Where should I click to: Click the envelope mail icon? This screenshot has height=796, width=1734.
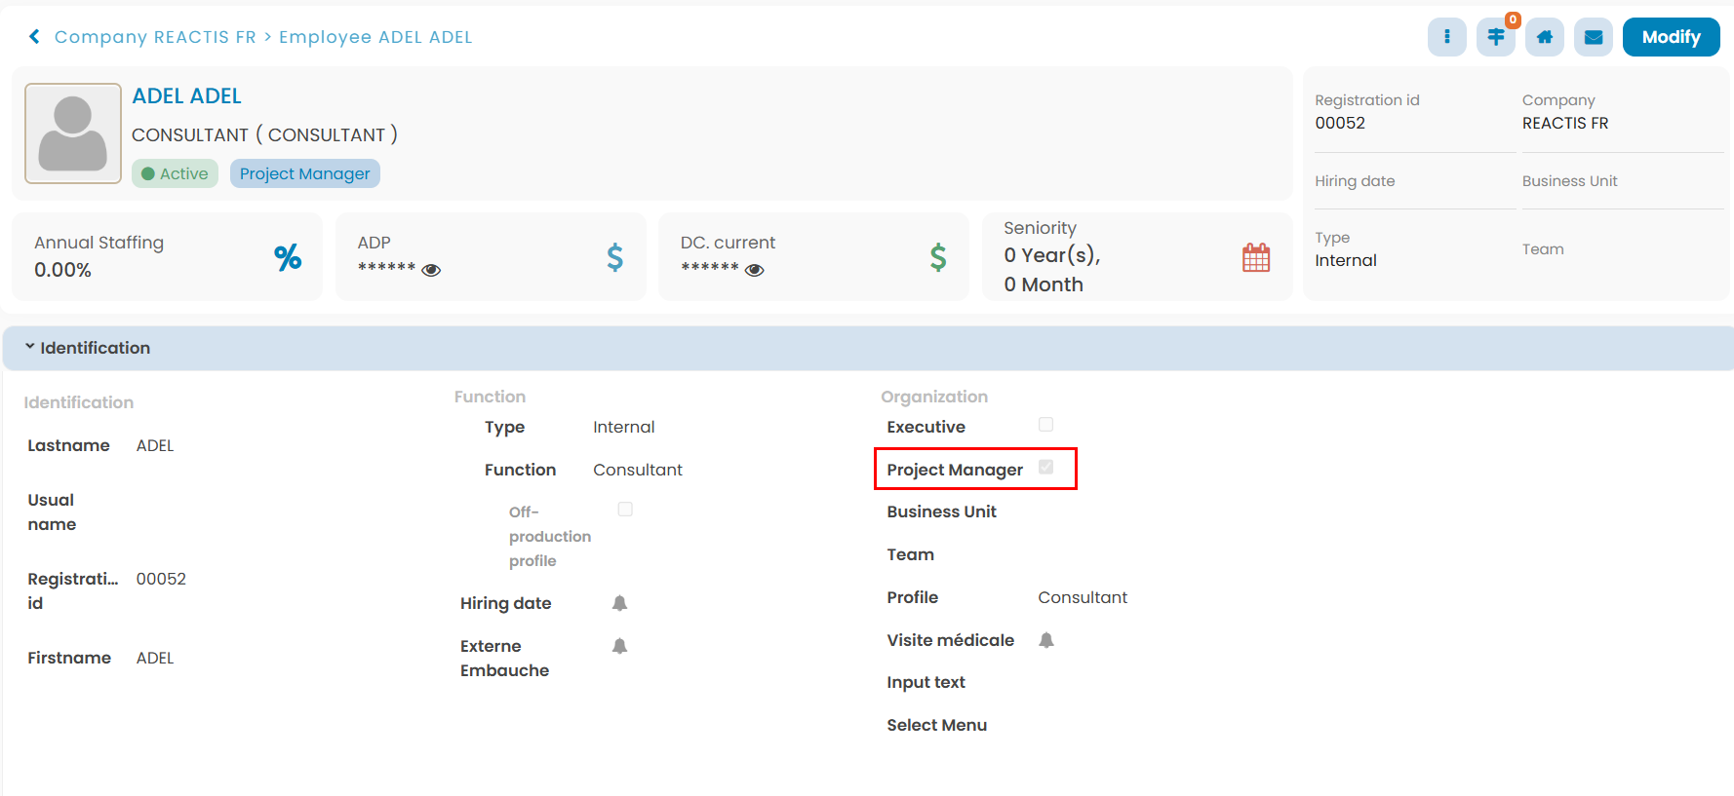pyautogui.click(x=1593, y=37)
